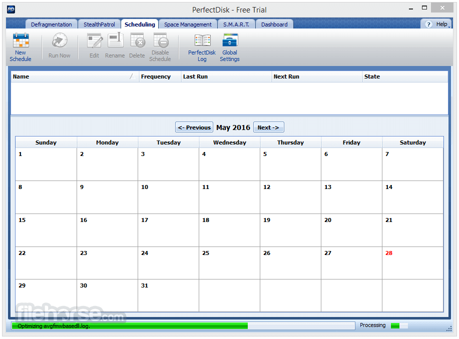Sort by Frequency column header
This screenshot has height=339, width=459.
click(160, 76)
